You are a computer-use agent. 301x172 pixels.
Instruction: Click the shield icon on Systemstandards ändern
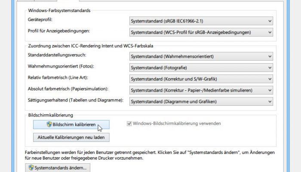(31, 168)
